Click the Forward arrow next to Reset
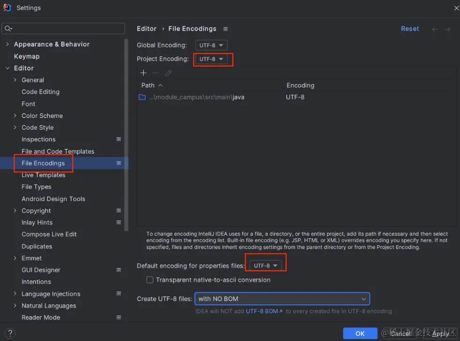The image size is (460, 341). pyautogui.click(x=447, y=29)
